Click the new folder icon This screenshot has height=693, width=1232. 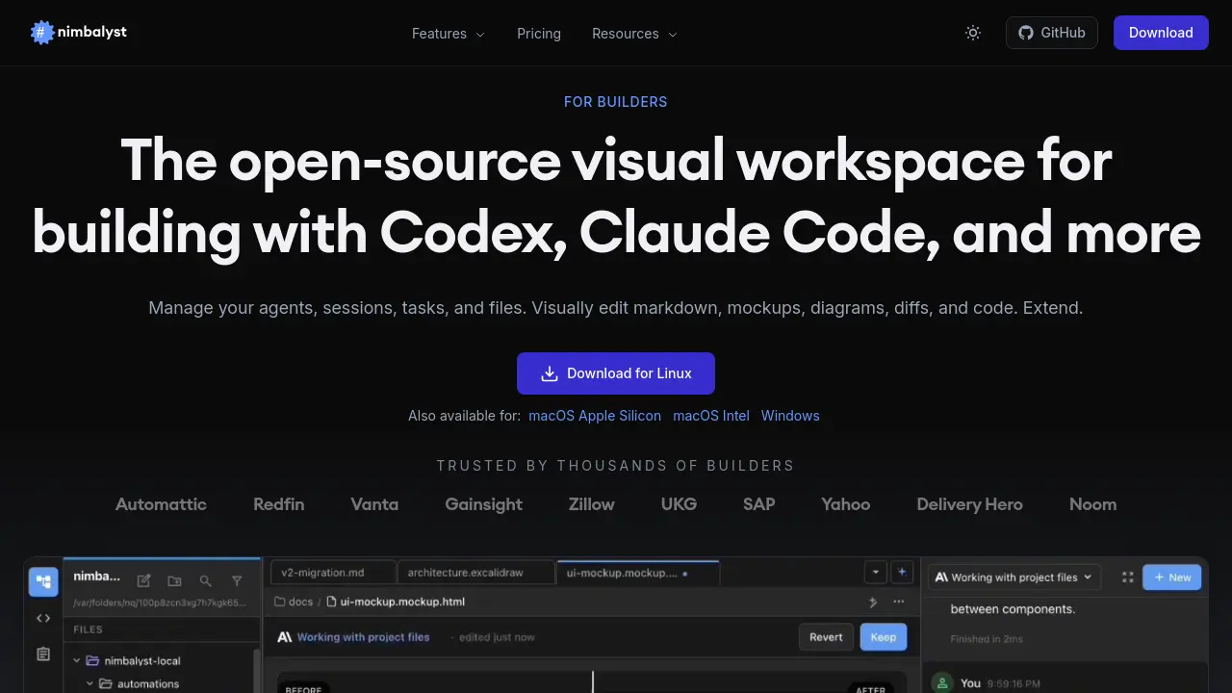[174, 580]
